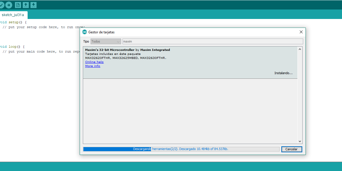This screenshot has height=171, width=342.
Task: Click the search field containing maxim
Action: point(212,41)
